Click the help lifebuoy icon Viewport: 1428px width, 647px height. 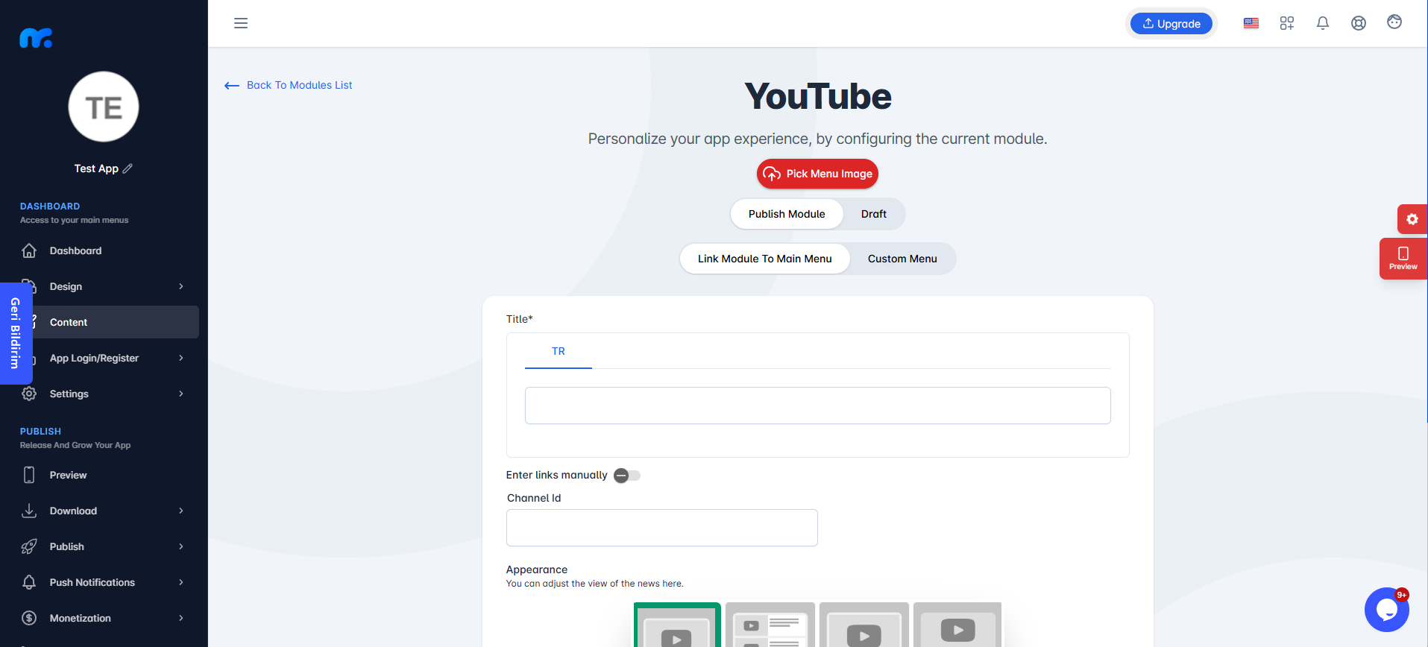(1359, 23)
